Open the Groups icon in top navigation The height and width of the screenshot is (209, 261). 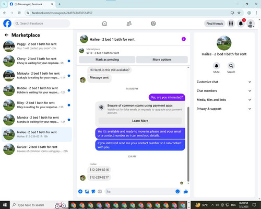(x=153, y=24)
